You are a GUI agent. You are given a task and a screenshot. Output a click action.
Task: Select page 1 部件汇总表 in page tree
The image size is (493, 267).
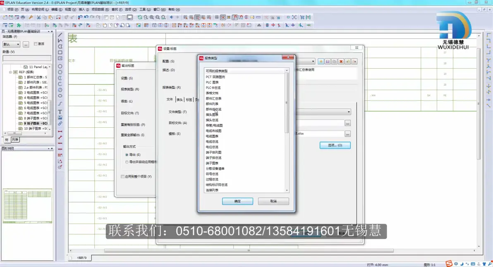click(x=35, y=77)
